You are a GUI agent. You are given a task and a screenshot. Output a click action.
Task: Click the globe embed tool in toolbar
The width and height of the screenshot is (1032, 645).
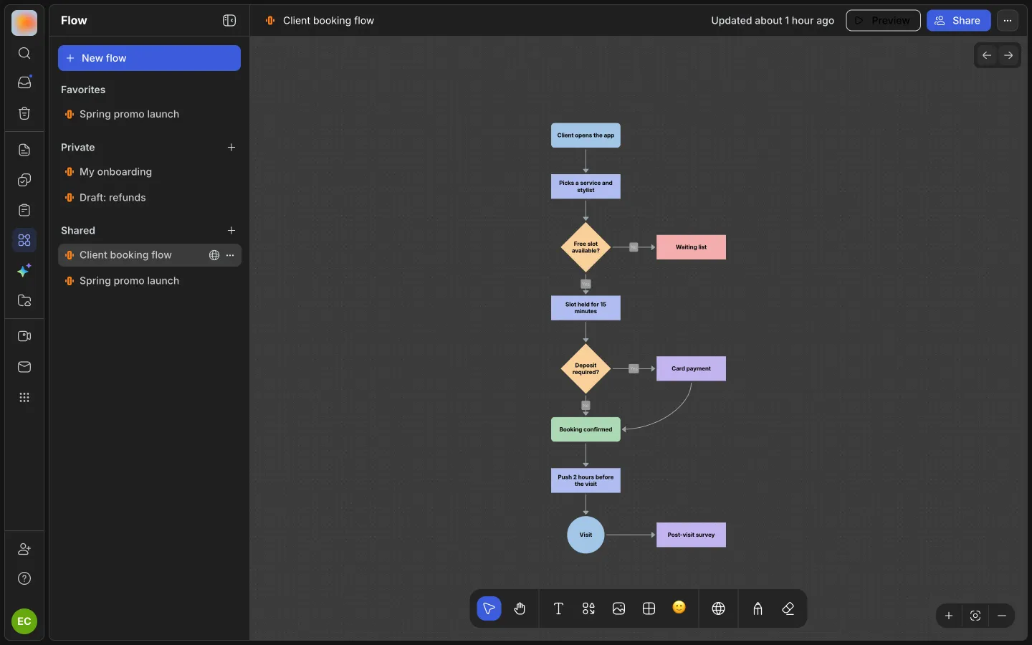click(x=718, y=608)
